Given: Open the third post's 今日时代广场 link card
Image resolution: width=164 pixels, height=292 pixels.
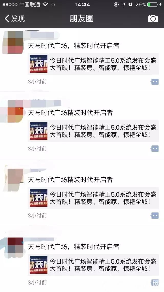Looking at the screenshot, I should 93,198.
